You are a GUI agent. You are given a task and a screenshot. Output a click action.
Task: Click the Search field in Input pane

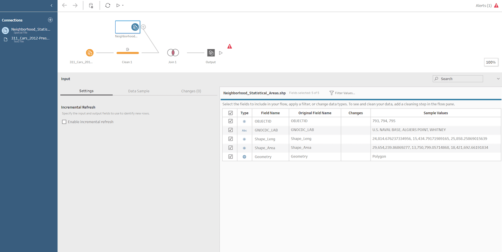[458, 79]
